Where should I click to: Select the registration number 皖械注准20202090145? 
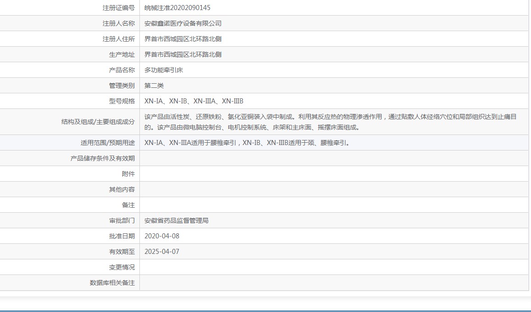177,8
